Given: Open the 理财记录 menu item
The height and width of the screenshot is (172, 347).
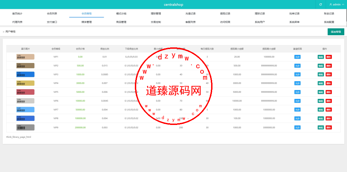Looking at the screenshot, I should pos(260,14).
